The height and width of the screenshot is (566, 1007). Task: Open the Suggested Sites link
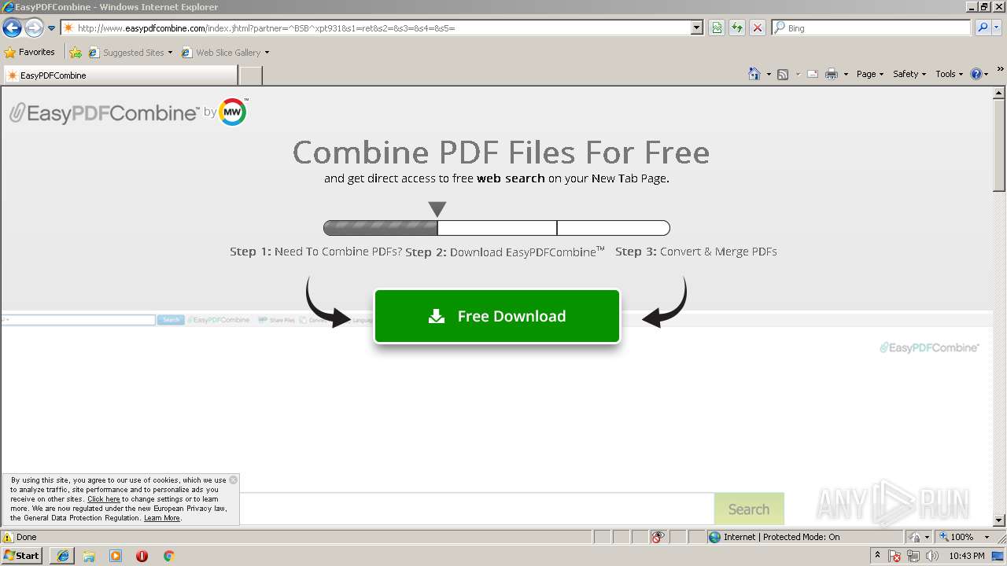click(130, 53)
